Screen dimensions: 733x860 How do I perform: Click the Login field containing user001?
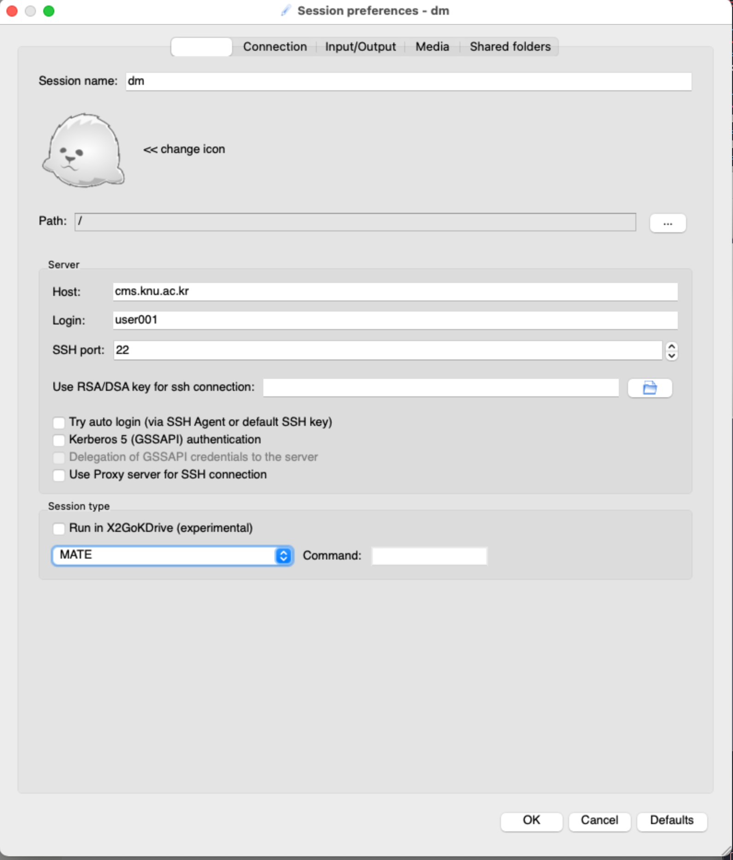[395, 320]
